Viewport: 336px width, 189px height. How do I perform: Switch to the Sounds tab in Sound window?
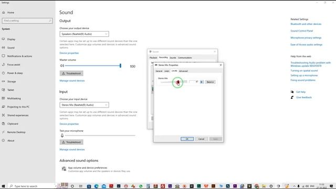[173, 58]
